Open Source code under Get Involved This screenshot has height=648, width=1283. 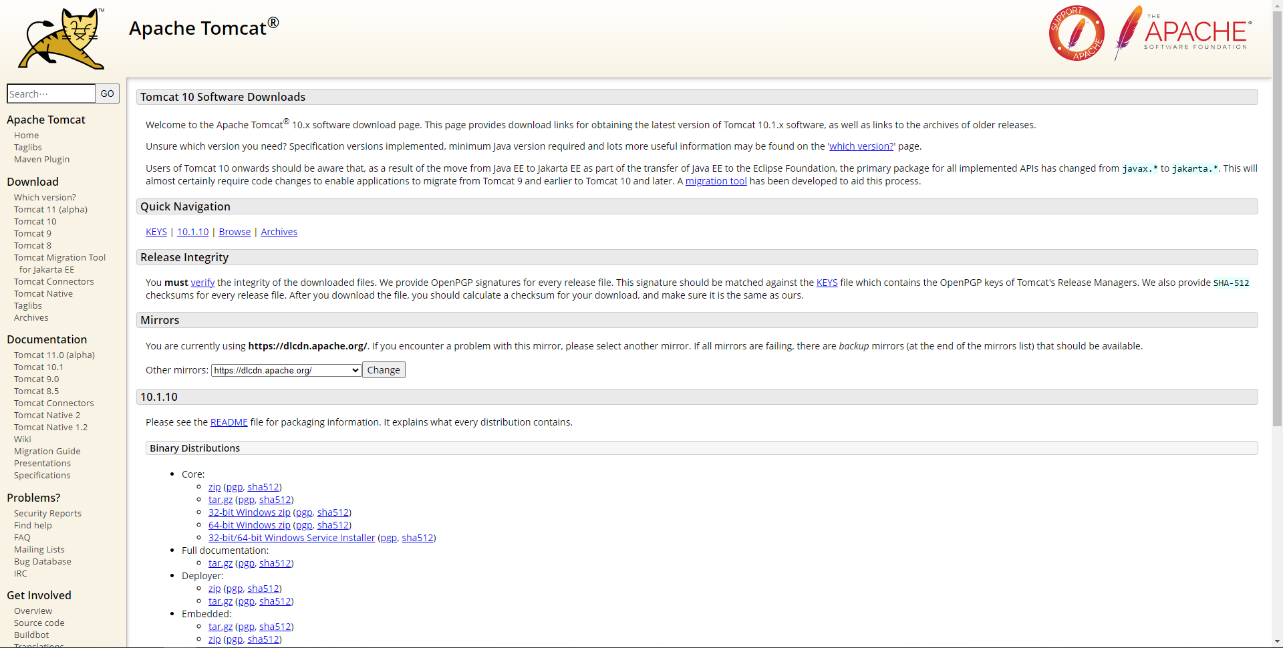39,623
